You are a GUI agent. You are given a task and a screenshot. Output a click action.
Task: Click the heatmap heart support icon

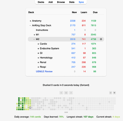click(114, 93)
